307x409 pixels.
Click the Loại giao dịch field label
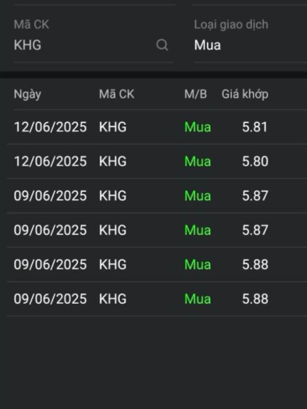point(231,25)
